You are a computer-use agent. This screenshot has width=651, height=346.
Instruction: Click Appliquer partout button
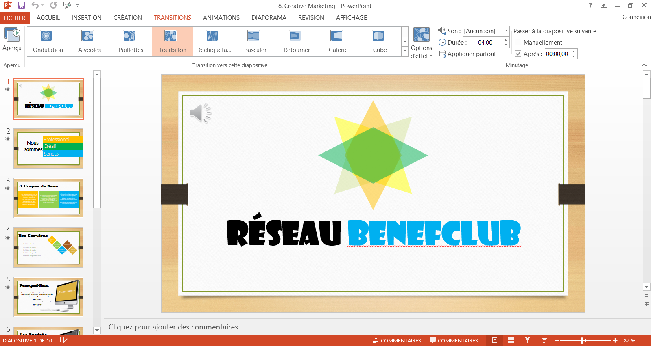[x=467, y=54]
